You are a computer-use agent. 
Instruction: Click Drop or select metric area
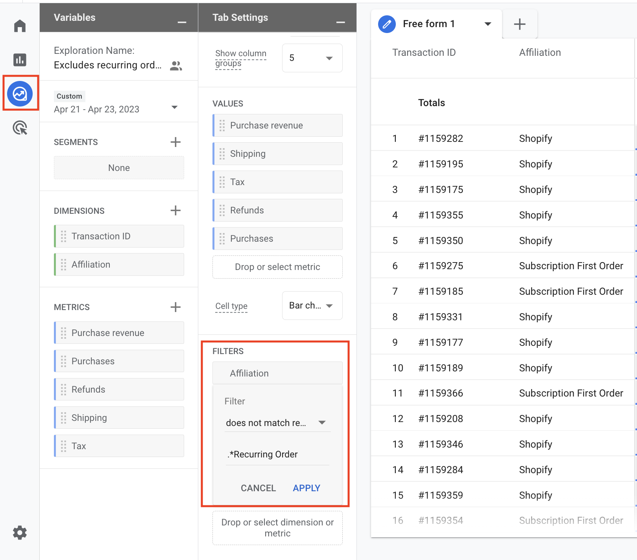pos(277,267)
